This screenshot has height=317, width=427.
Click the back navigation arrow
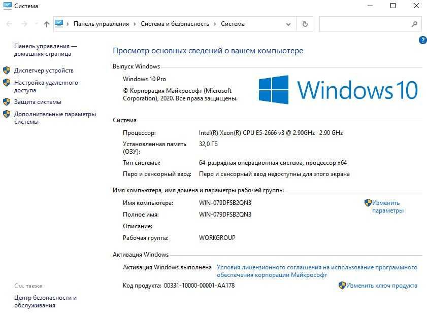pyautogui.click(x=9, y=24)
